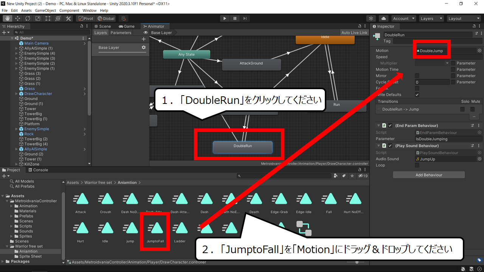
Task: Click the Auto Live Link button
Action: coord(354,33)
